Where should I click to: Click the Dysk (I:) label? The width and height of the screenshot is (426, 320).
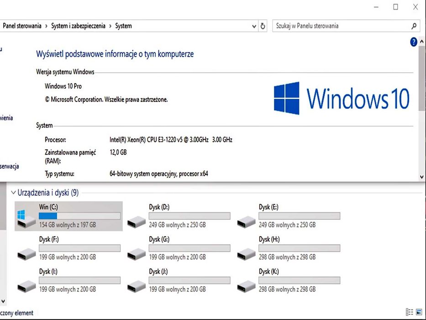[48, 272]
